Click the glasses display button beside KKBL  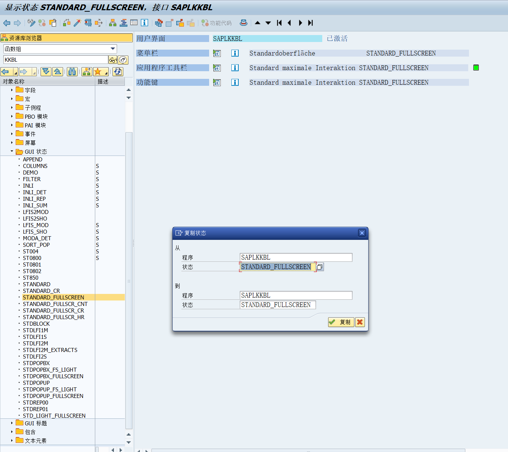[113, 60]
